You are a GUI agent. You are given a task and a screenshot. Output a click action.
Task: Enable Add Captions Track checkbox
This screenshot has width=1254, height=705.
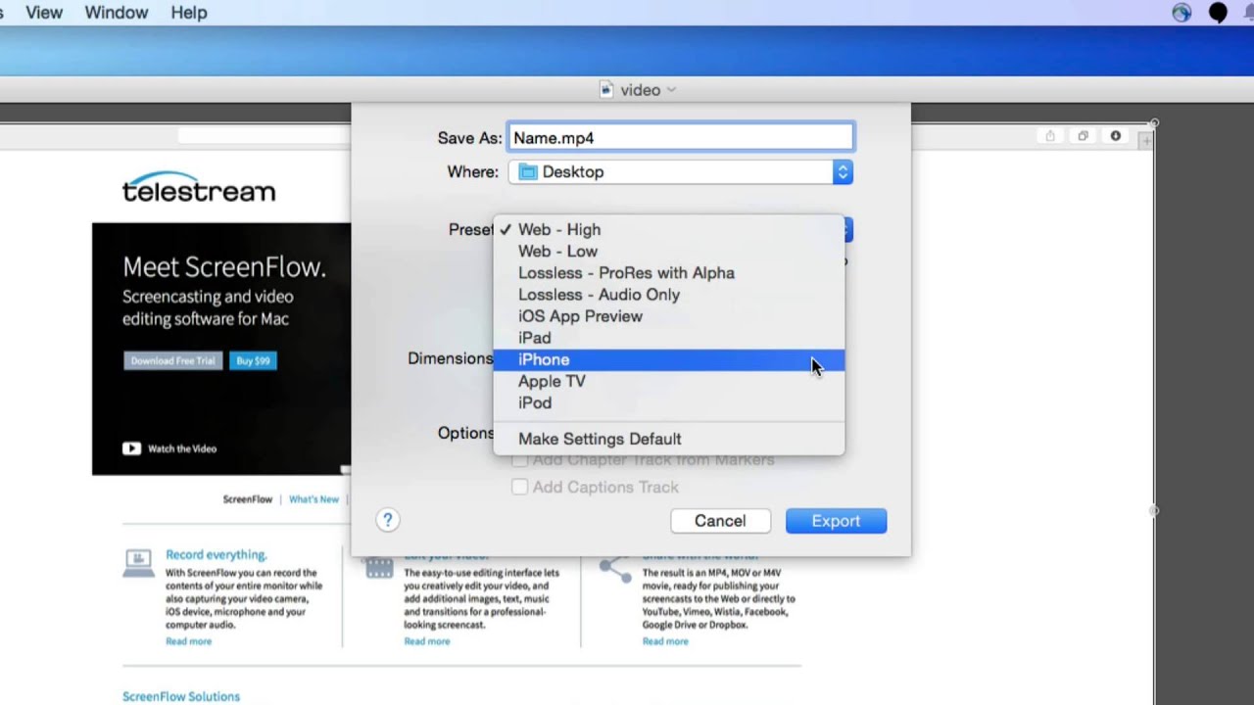520,487
